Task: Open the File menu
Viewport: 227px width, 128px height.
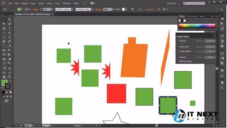Action: coord(10,3)
